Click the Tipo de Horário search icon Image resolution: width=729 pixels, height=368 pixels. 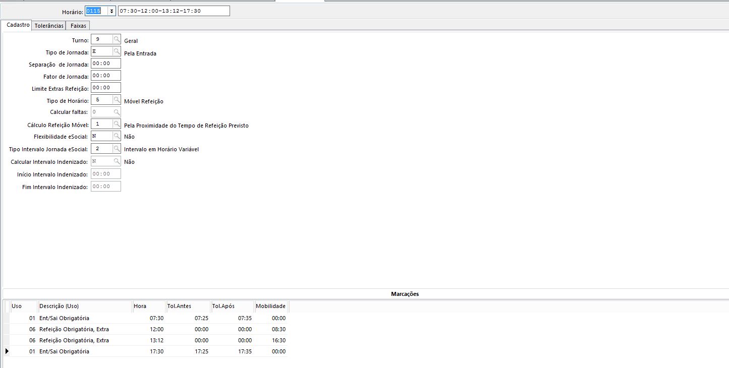tap(117, 100)
